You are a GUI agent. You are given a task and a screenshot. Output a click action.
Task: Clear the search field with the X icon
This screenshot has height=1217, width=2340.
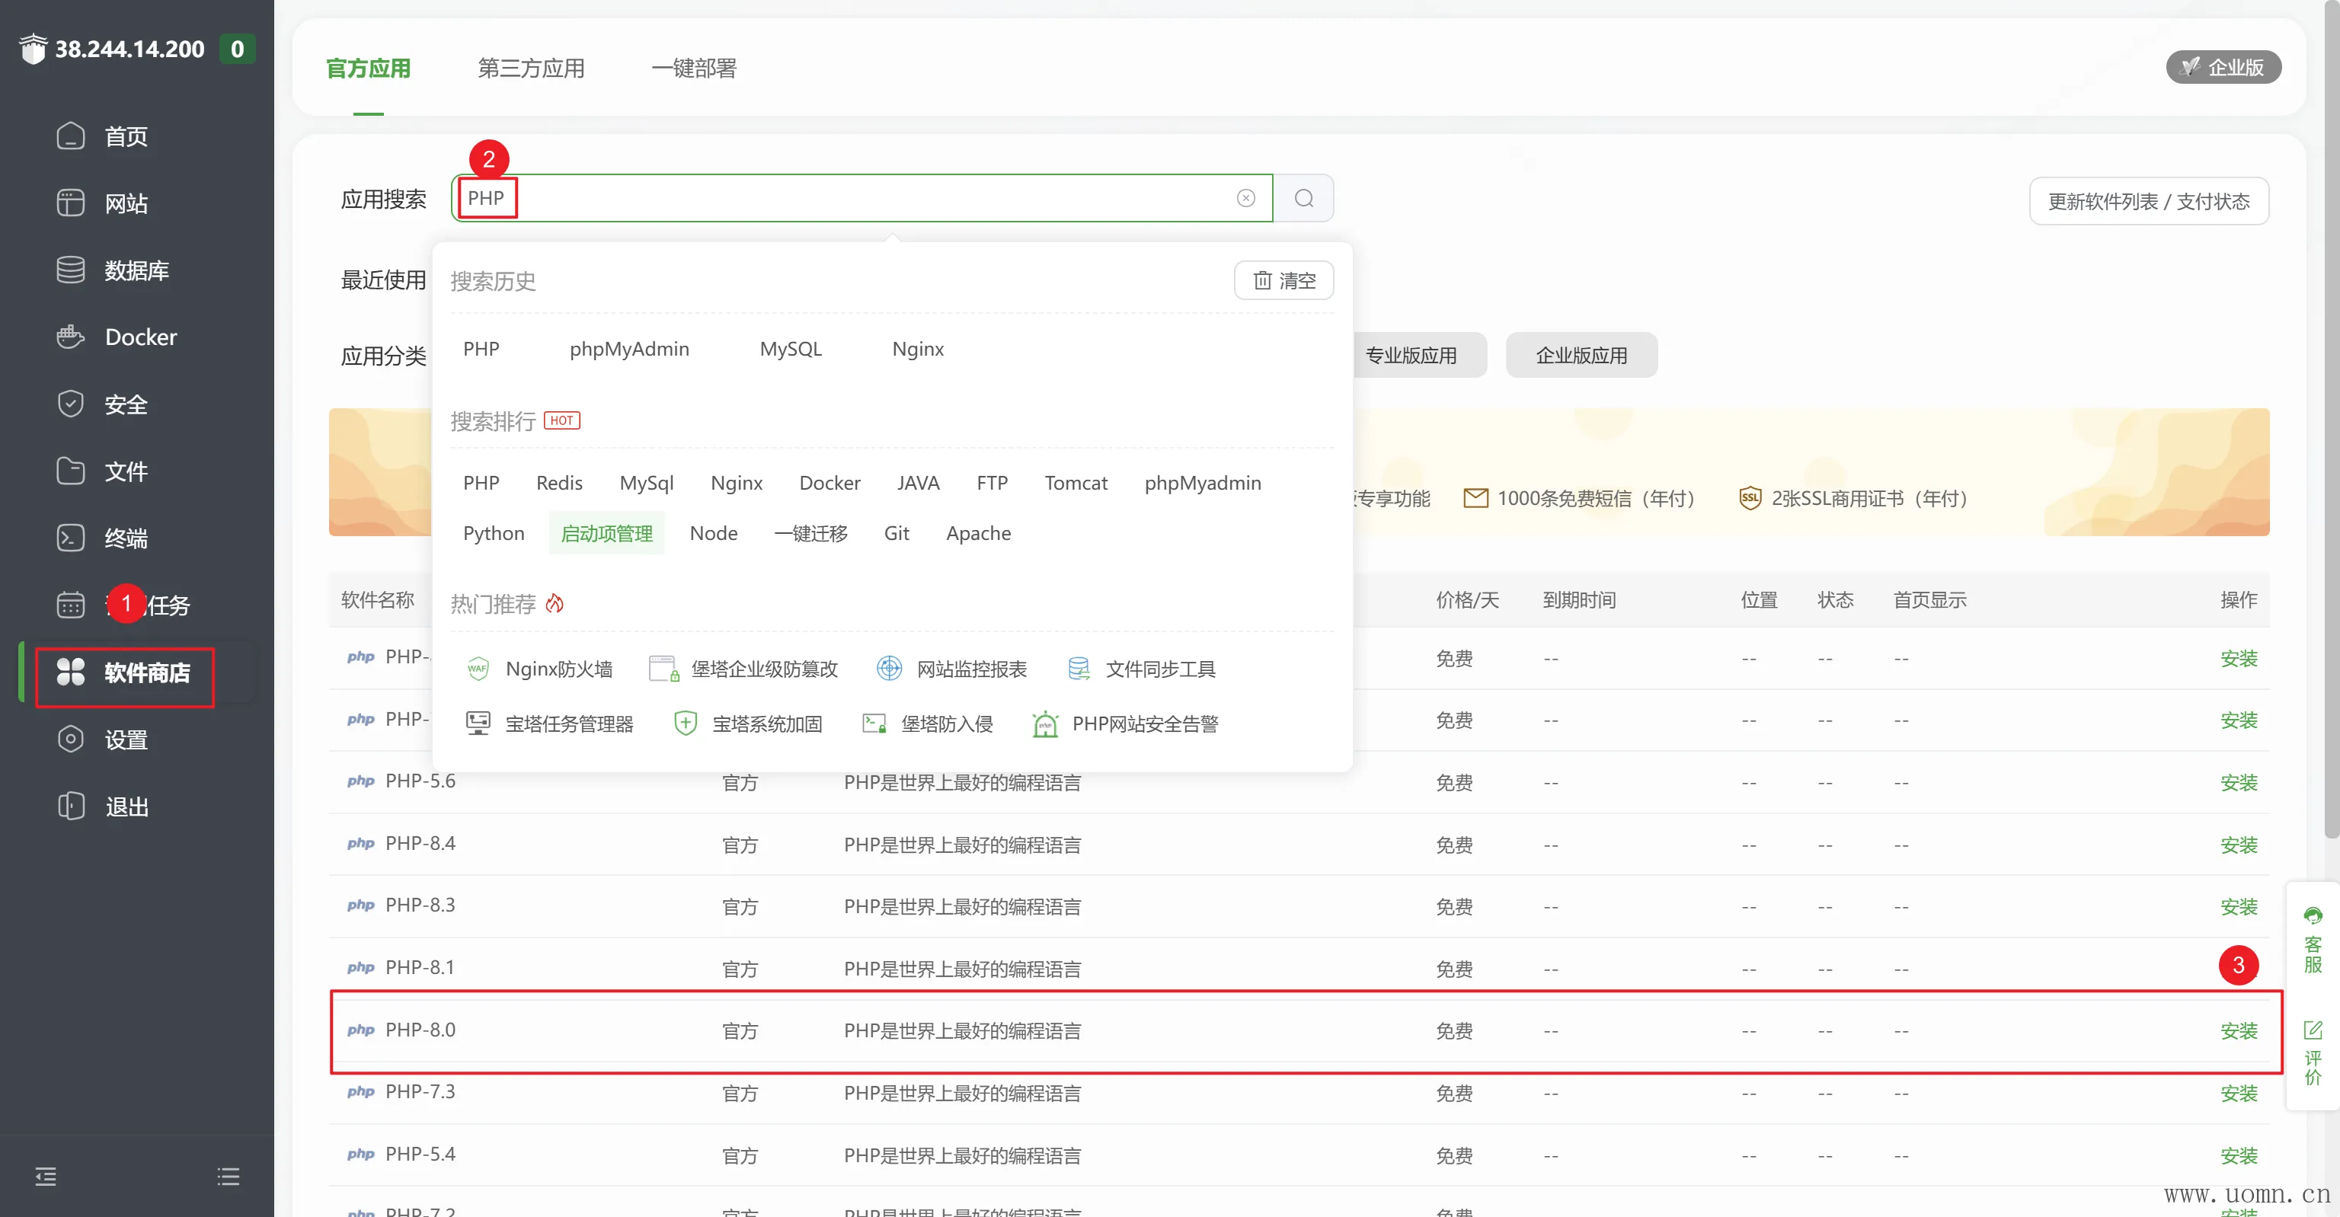(x=1245, y=198)
